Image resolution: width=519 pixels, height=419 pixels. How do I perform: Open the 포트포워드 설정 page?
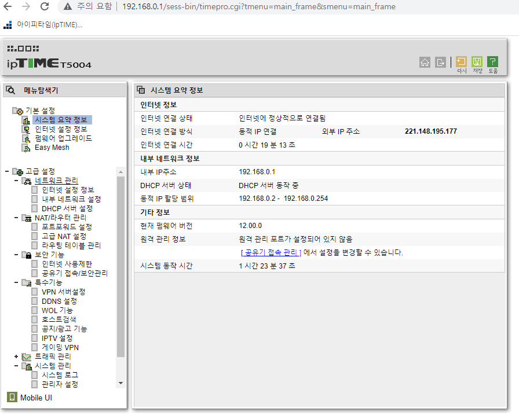coord(67,227)
